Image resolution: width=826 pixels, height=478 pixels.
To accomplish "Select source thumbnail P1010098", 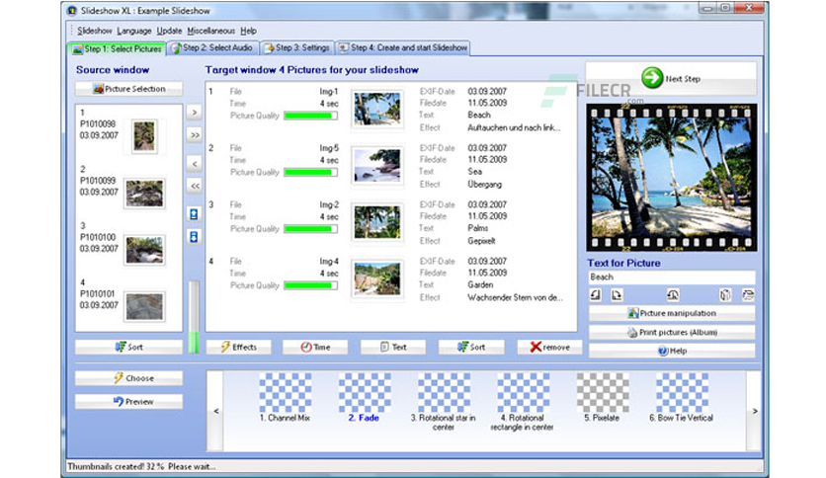I will (x=144, y=136).
